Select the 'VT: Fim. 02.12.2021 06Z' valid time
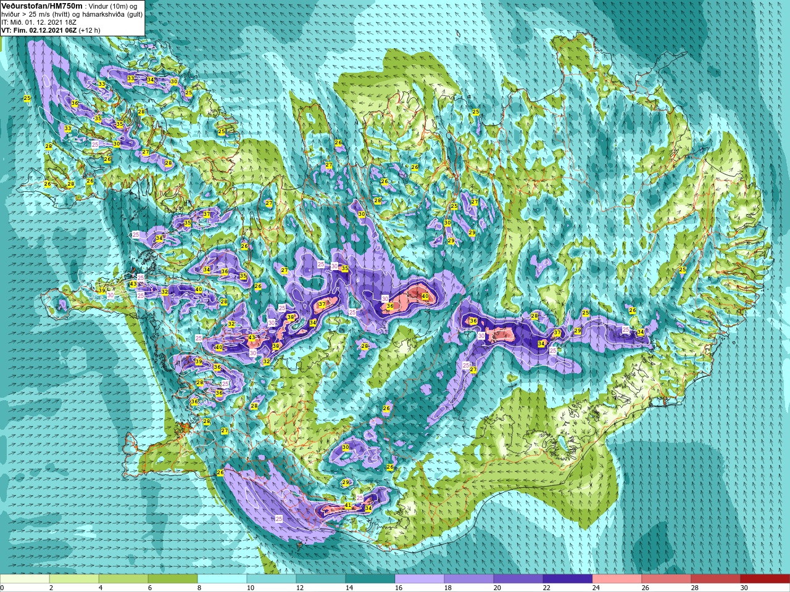This screenshot has width=790, height=592. pos(38,30)
